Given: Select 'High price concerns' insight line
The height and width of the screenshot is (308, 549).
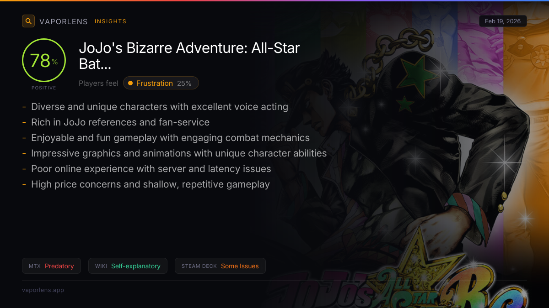Looking at the screenshot, I should pos(151,184).
